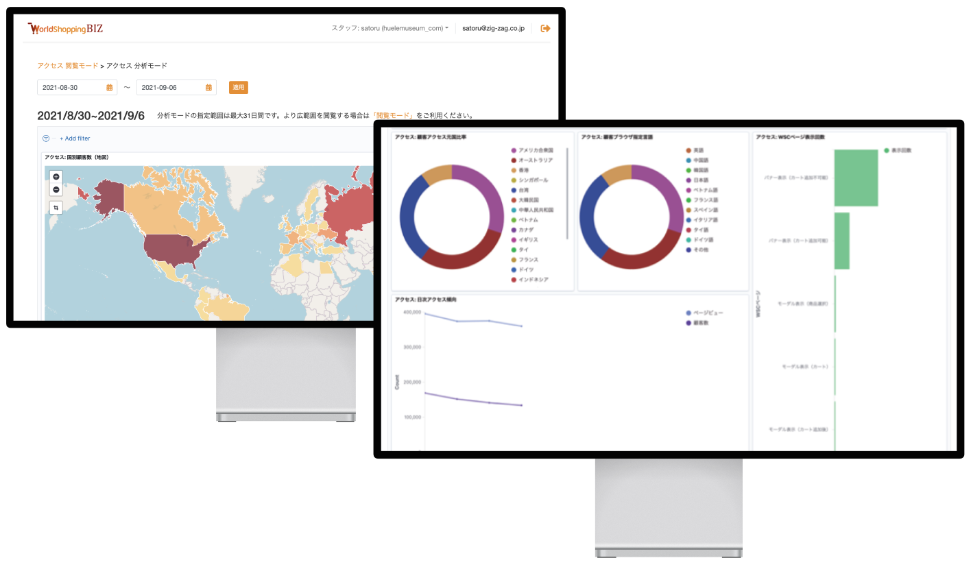Toggle タイ語 in language legend

coord(697,230)
